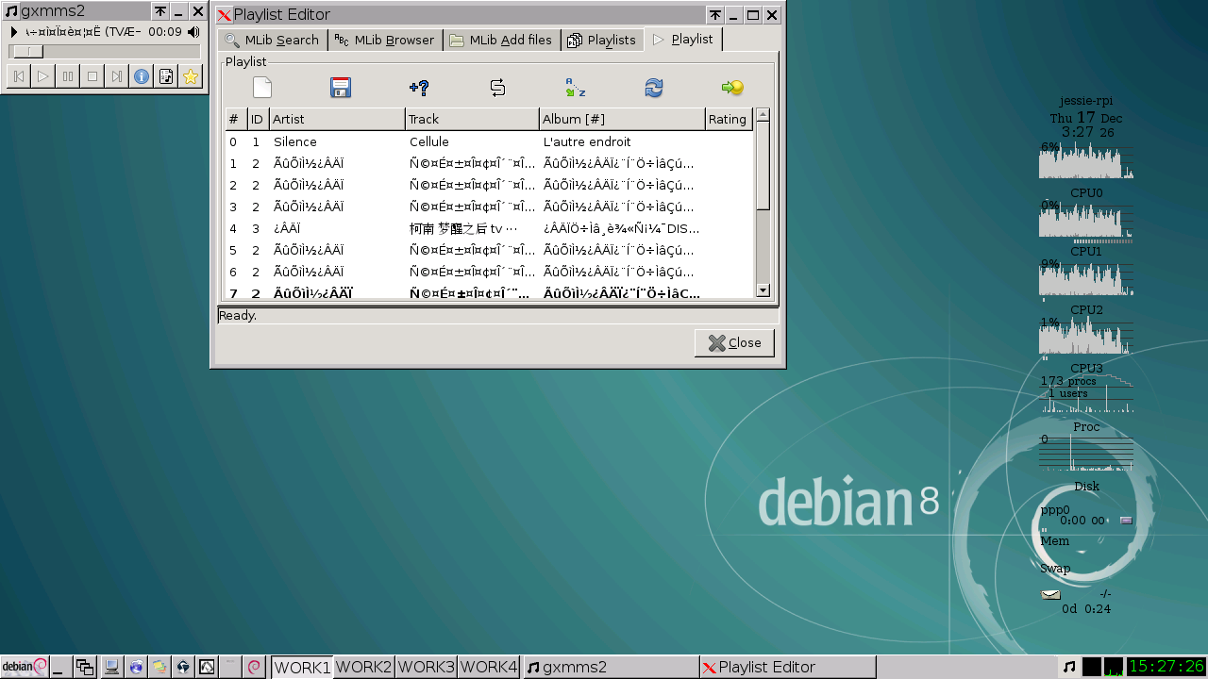This screenshot has height=679, width=1208.
Task: Switch to the MLib Add files tab
Action: tap(501, 40)
